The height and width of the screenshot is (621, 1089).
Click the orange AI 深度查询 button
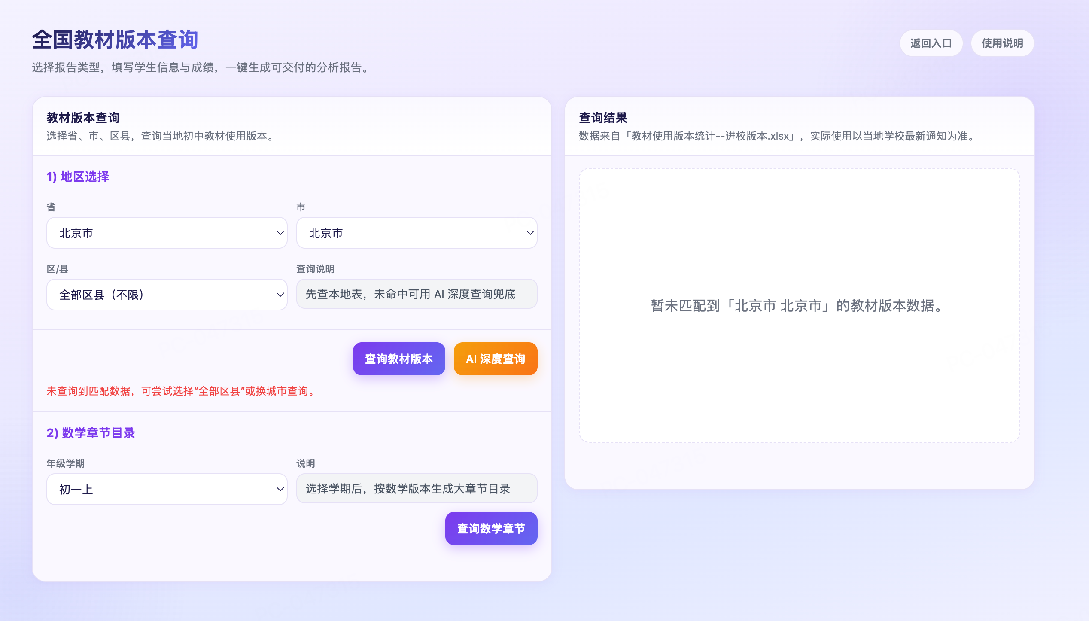[496, 359]
